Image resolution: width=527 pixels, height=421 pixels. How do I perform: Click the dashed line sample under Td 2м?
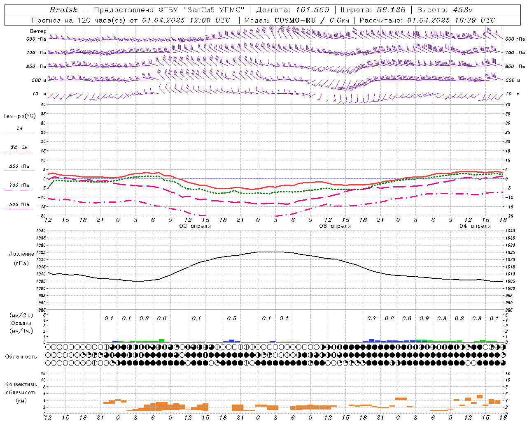coord(19,152)
